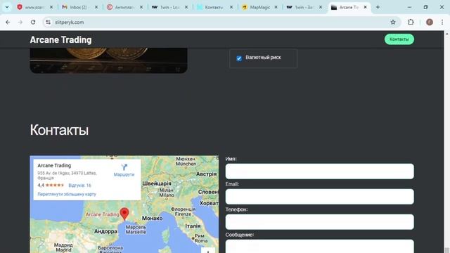The width and height of the screenshot is (450, 253).
Task: Switch to the MapMagic tab
Action: (x=260, y=7)
